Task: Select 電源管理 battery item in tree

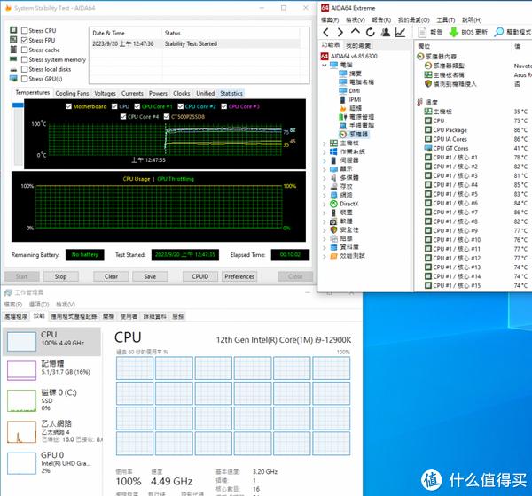Action: [x=362, y=117]
